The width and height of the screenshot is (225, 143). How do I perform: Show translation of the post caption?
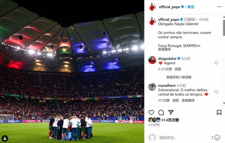164,49
